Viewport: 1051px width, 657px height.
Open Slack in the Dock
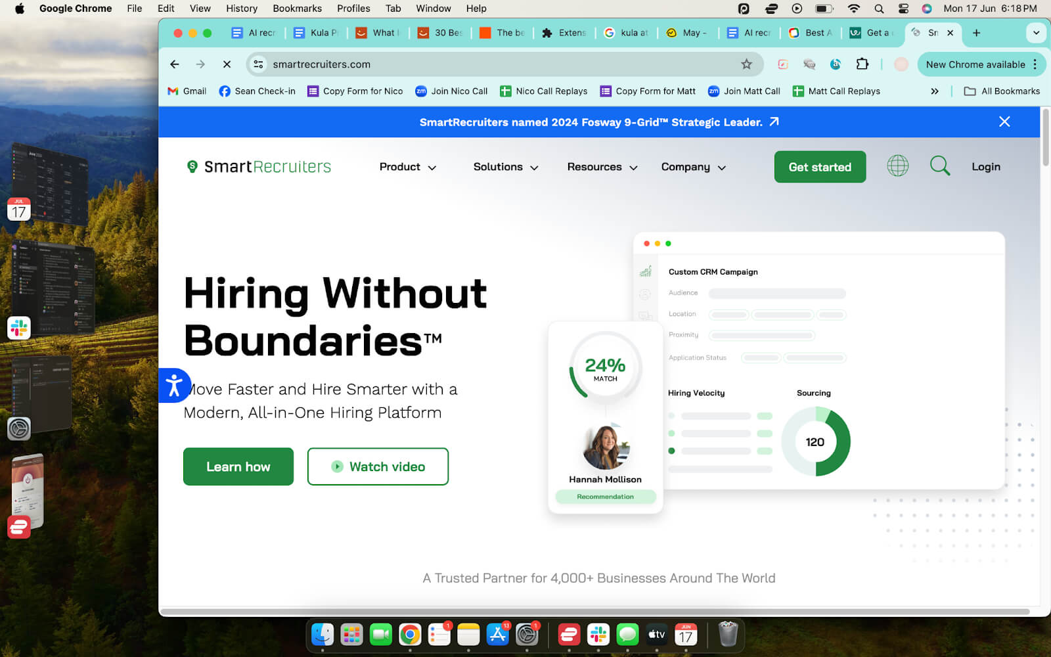pos(598,634)
